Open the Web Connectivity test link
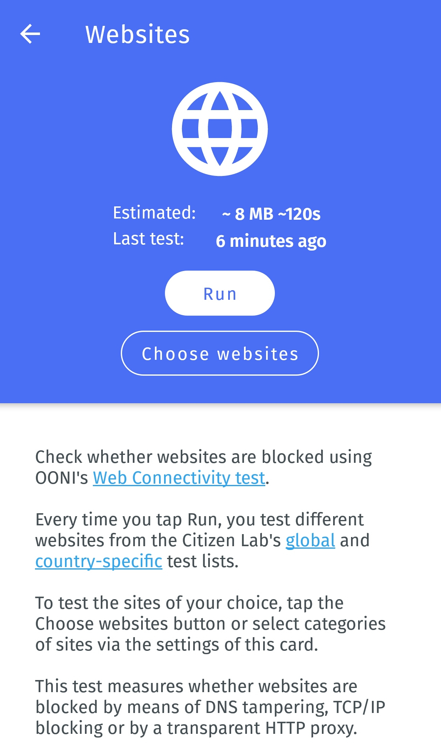The image size is (441, 753). point(179,478)
